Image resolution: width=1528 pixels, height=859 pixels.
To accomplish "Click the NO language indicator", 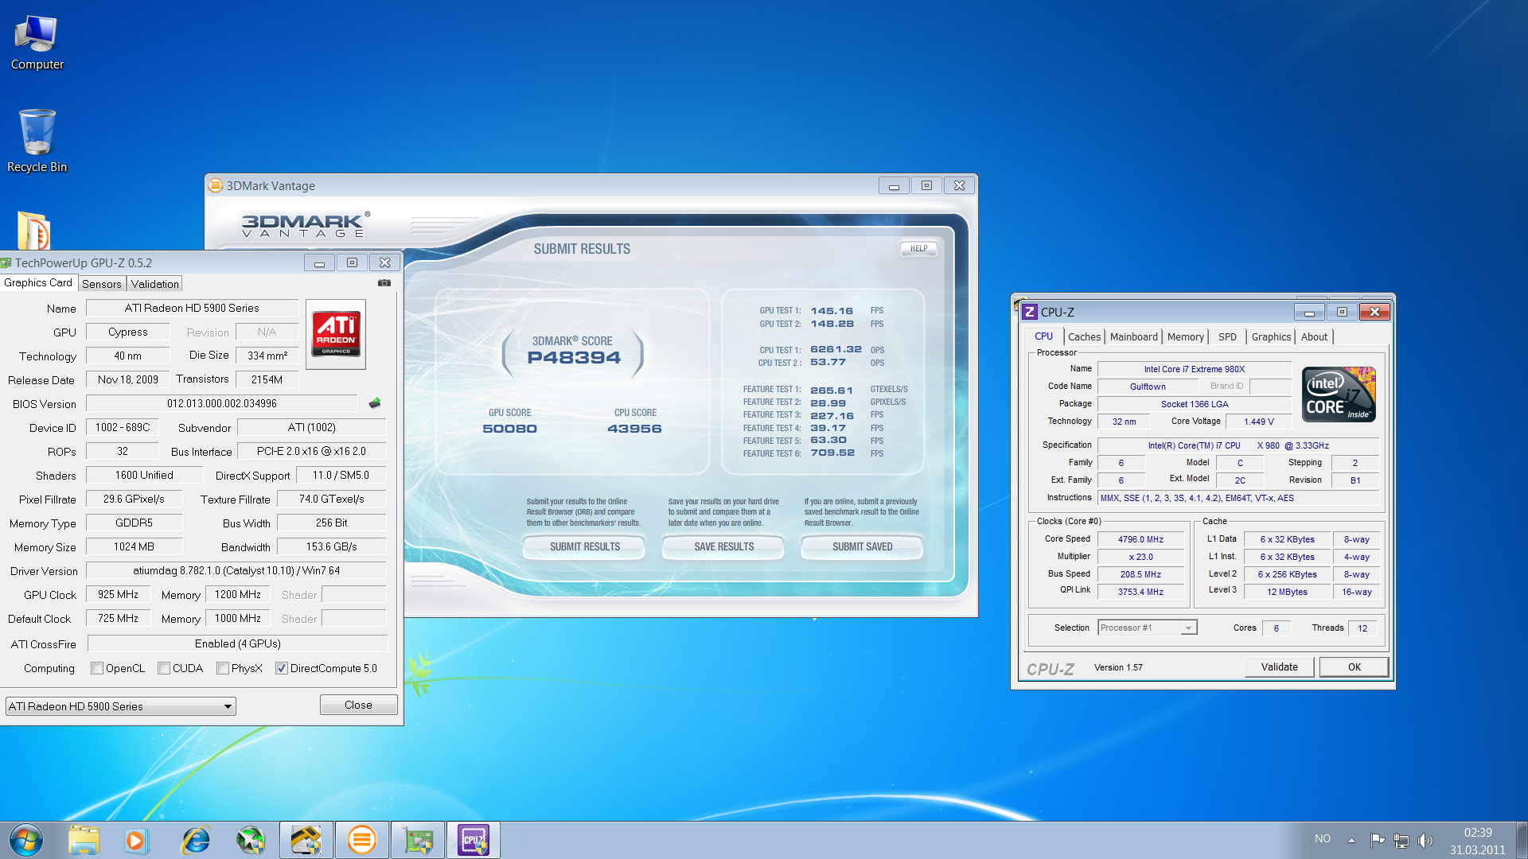I will coord(1323,838).
